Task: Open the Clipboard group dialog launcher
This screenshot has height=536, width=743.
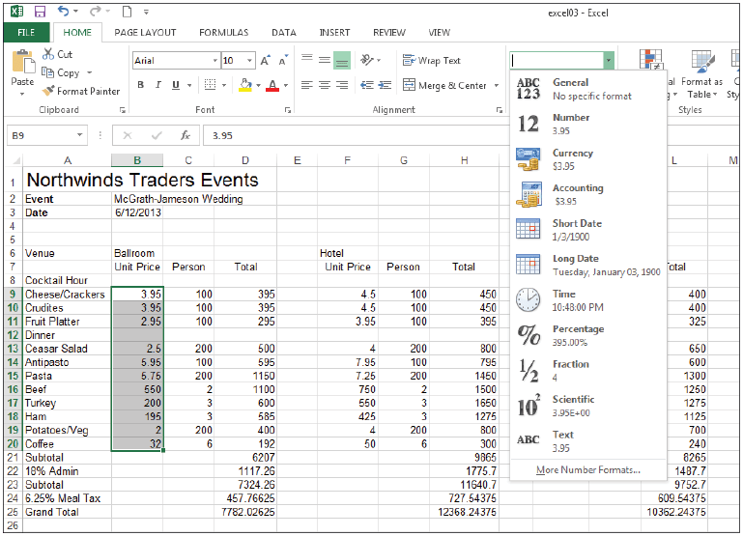Action: pyautogui.click(x=123, y=110)
